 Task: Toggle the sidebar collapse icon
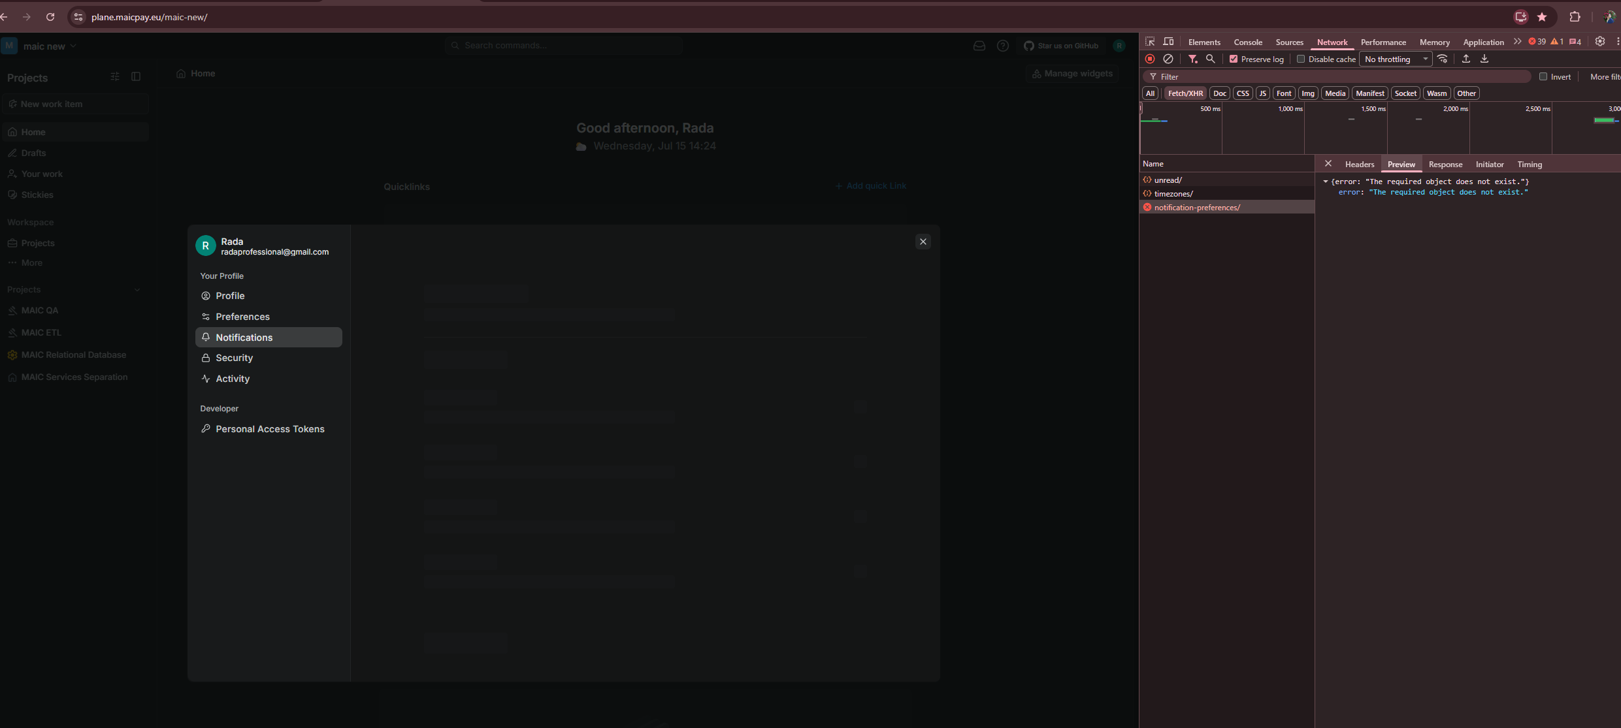(x=136, y=76)
